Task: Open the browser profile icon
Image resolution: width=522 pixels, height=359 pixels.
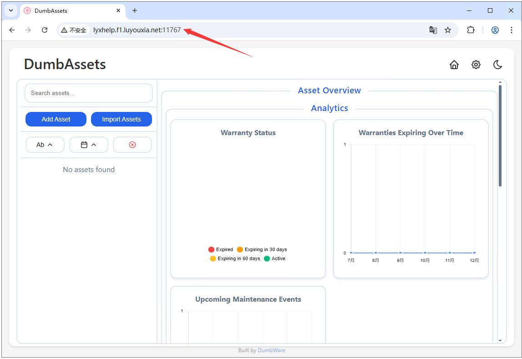Action: pos(495,30)
